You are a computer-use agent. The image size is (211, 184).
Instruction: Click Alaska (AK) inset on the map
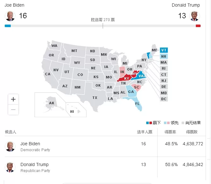point(52,103)
